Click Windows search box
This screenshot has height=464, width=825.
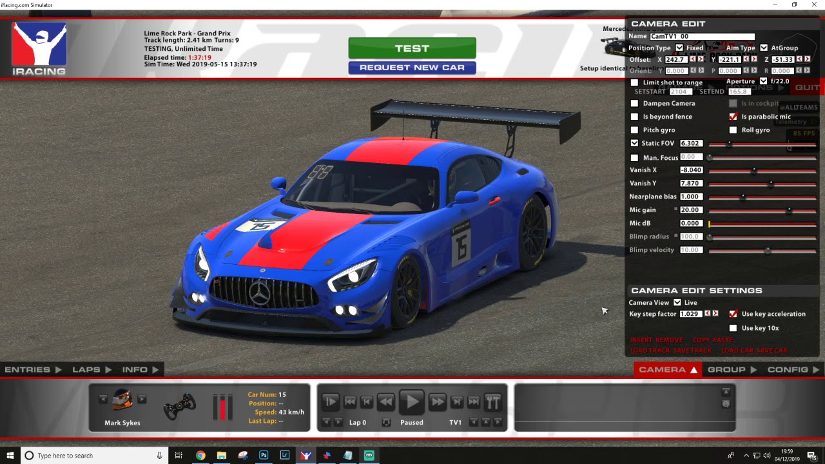[x=95, y=455]
